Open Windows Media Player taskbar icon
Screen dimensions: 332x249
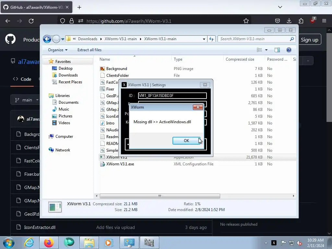coord(109,243)
